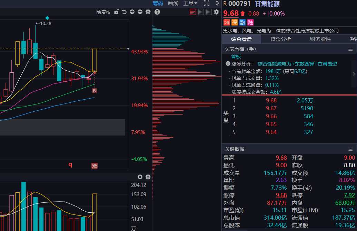This screenshot has width=357, height=231.
Task: Click buy level 1 volume 2.05万
Action: (x=305, y=100)
